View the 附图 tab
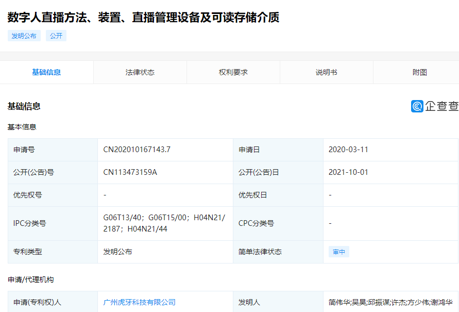The width and height of the screenshot is (459, 312). pos(419,72)
